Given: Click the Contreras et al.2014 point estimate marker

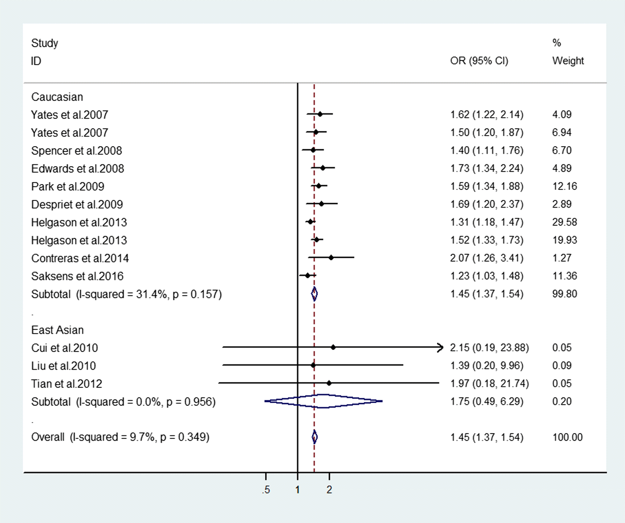Looking at the screenshot, I should [331, 257].
